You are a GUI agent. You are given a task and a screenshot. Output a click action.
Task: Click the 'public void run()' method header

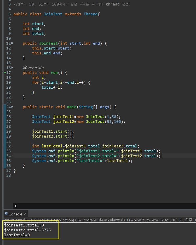pyautogui.click(x=45, y=73)
